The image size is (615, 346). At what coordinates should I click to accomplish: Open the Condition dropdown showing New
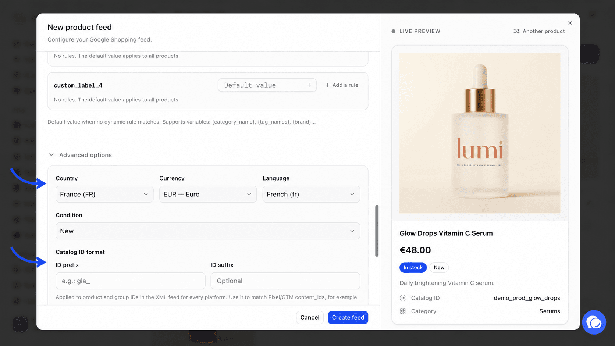pos(208,231)
